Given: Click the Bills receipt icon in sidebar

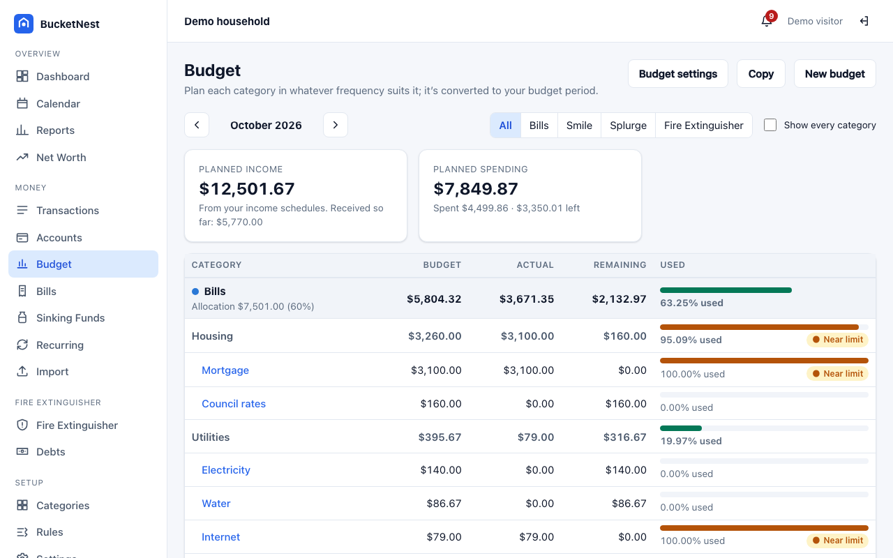Looking at the screenshot, I should (22, 291).
